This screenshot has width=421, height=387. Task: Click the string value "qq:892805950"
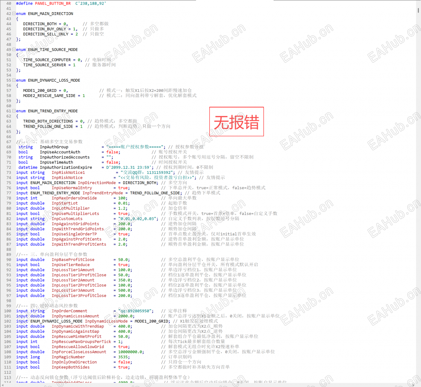(135, 311)
